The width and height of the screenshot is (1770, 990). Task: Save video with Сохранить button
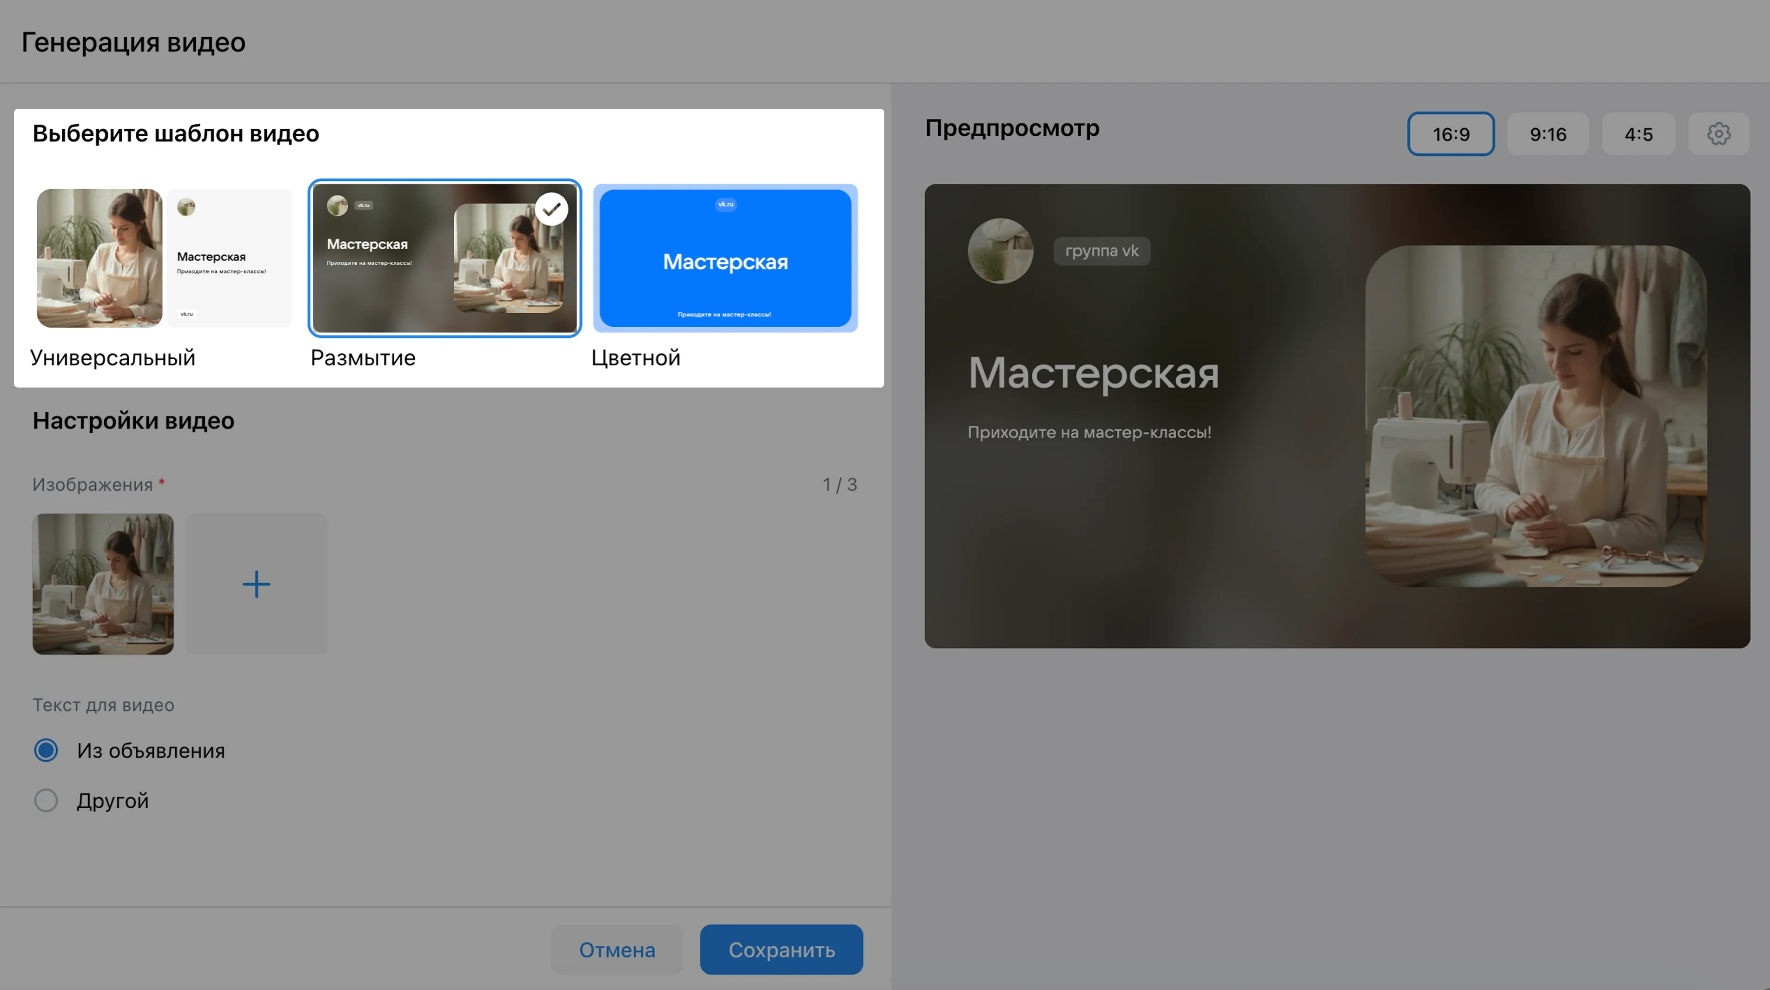pyautogui.click(x=781, y=950)
